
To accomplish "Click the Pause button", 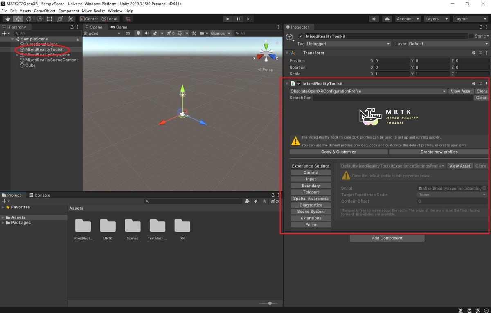I will (238, 19).
